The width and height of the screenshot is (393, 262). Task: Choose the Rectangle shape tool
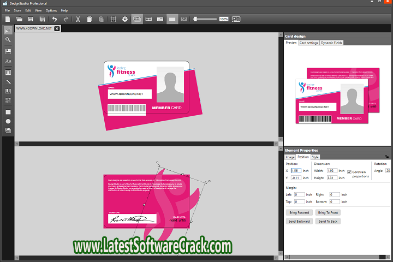(x=8, y=111)
